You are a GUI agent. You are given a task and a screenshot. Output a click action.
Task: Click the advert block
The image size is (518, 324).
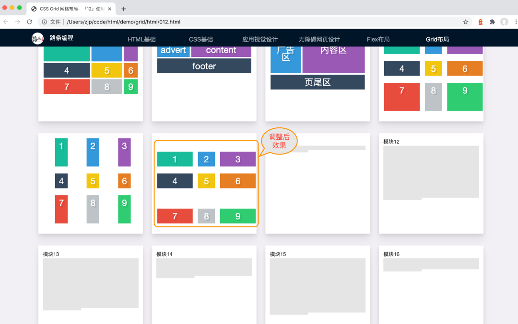(173, 51)
